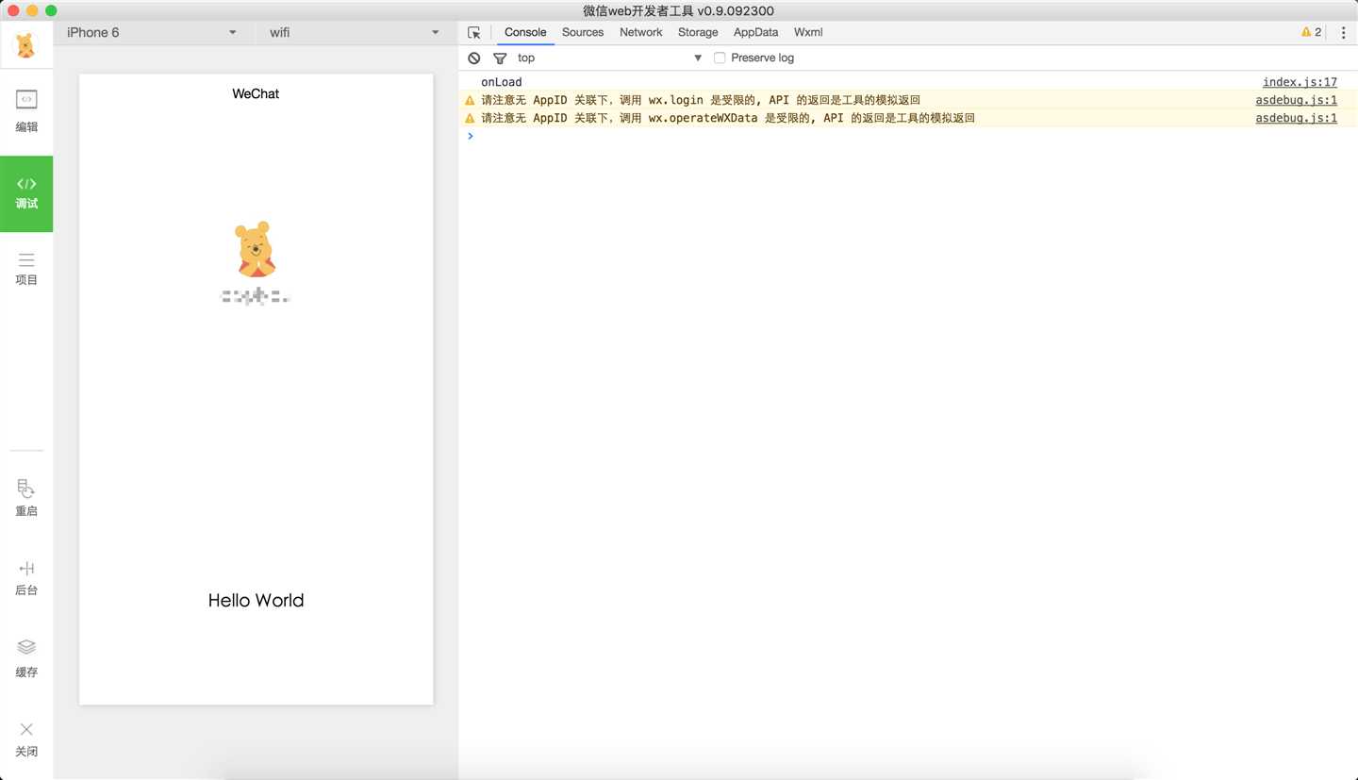Screen dimensions: 1358x780
Task: Click the warning icon on the wx.login message
Action: click(x=470, y=100)
